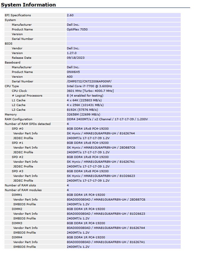This screenshot has height=254, width=220.
Task: Select the Logical Processors row value
Action: [x=85, y=96]
